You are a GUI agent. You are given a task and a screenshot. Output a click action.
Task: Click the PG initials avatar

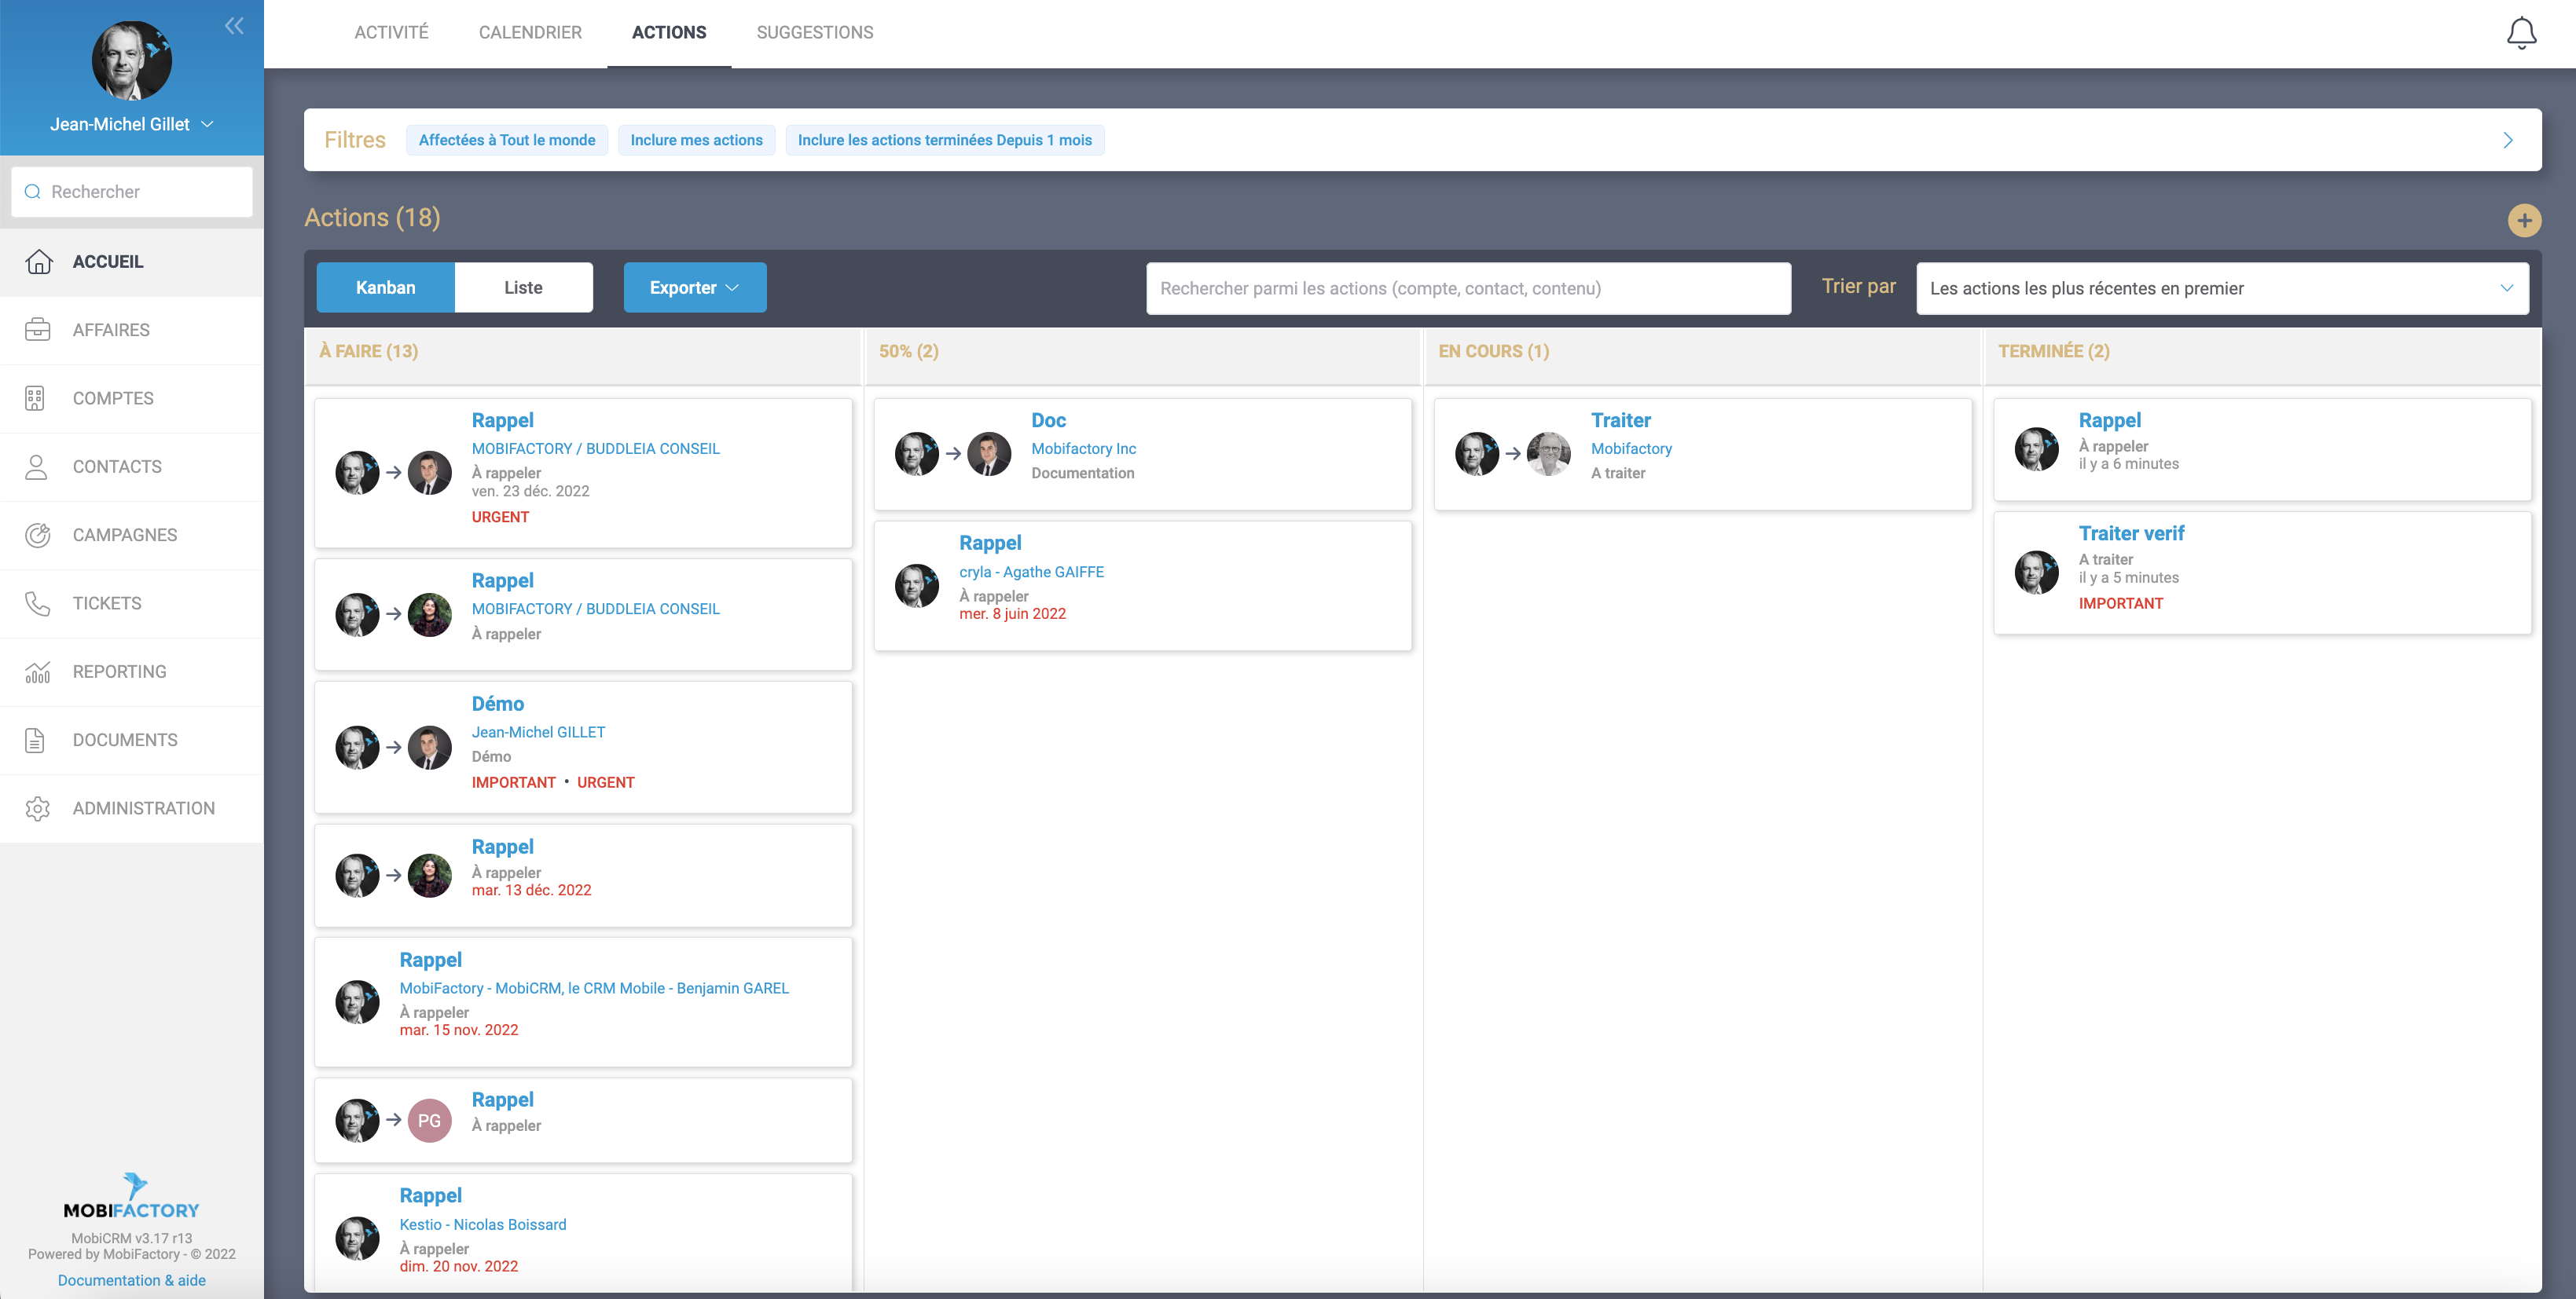click(x=429, y=1120)
